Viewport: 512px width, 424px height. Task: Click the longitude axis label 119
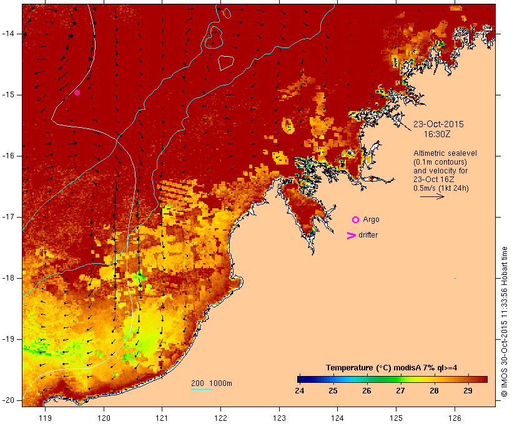click(45, 418)
